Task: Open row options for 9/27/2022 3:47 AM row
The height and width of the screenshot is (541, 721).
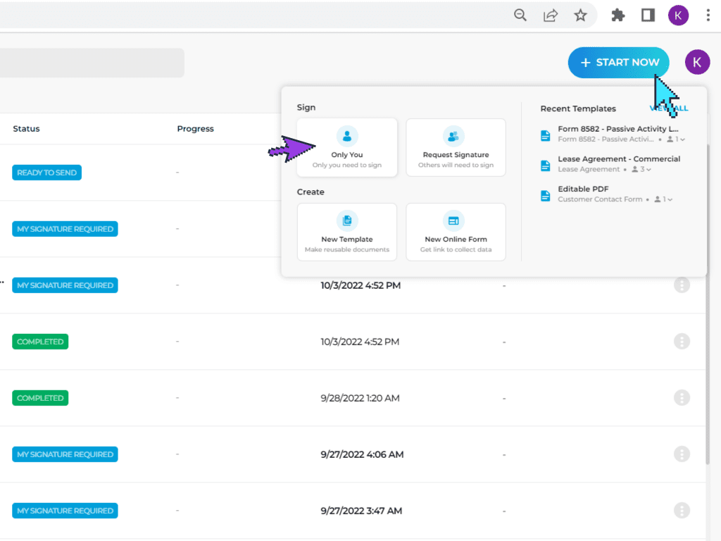Action: 682,511
